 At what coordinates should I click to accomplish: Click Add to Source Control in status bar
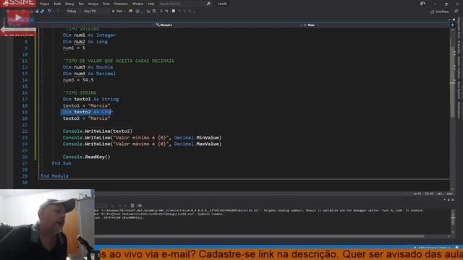[x=433, y=248]
